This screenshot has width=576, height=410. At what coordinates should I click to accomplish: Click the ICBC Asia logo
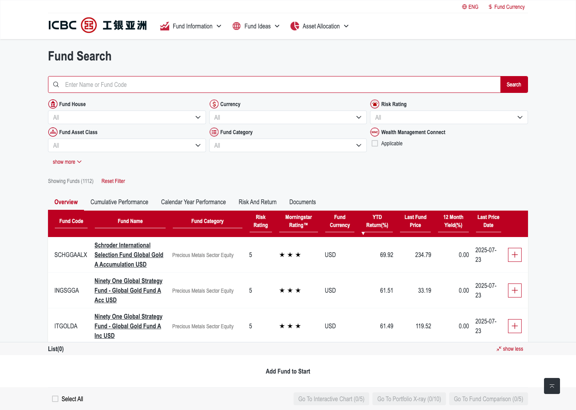coord(98,25)
